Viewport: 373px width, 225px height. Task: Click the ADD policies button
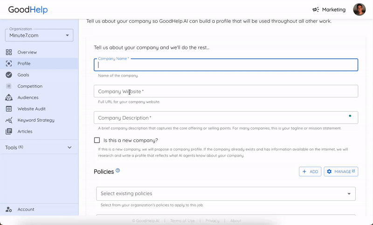[x=310, y=171]
